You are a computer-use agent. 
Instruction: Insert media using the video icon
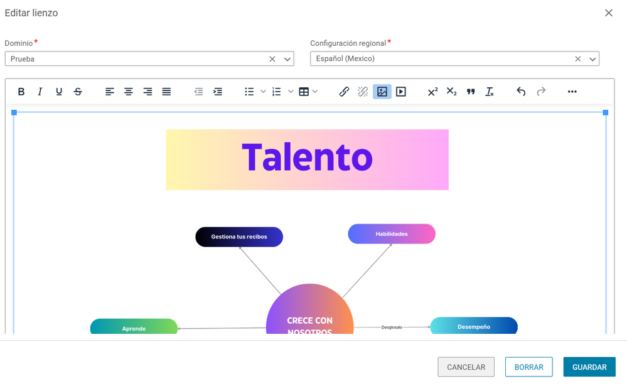[x=400, y=92]
